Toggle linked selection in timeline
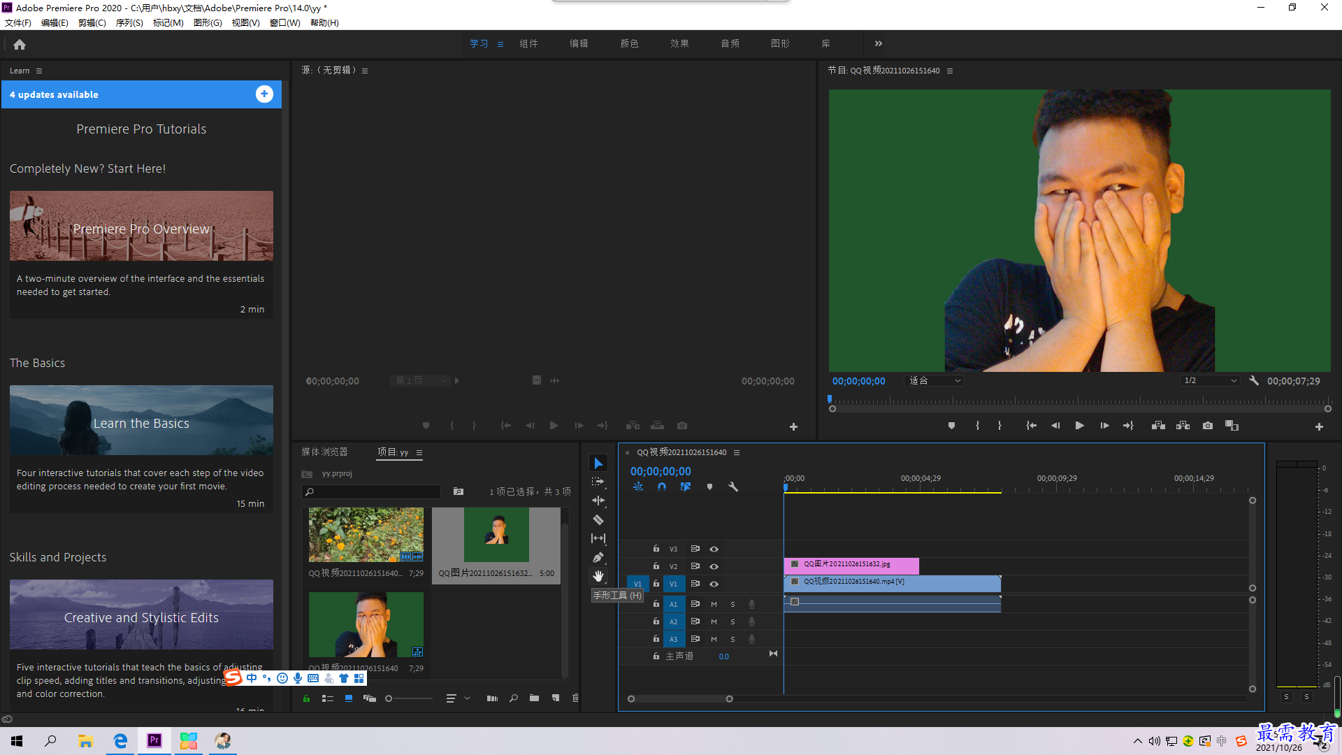Image resolution: width=1342 pixels, height=755 pixels. pyautogui.click(x=686, y=487)
